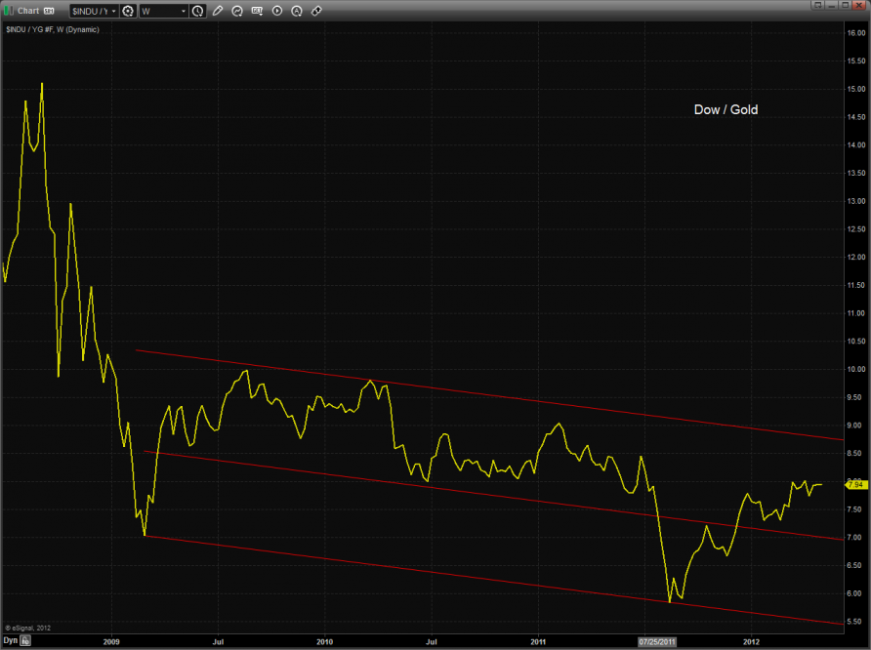Click the 2011 label on time axis
The height and width of the screenshot is (650, 871).
[x=538, y=641]
